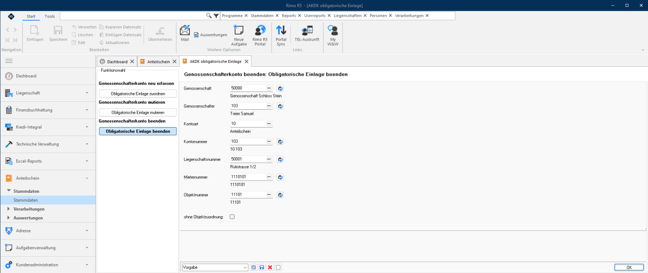Open the Liegenschaftsnummer ellipsis lookup
The width and height of the screenshot is (648, 273).
point(269,159)
